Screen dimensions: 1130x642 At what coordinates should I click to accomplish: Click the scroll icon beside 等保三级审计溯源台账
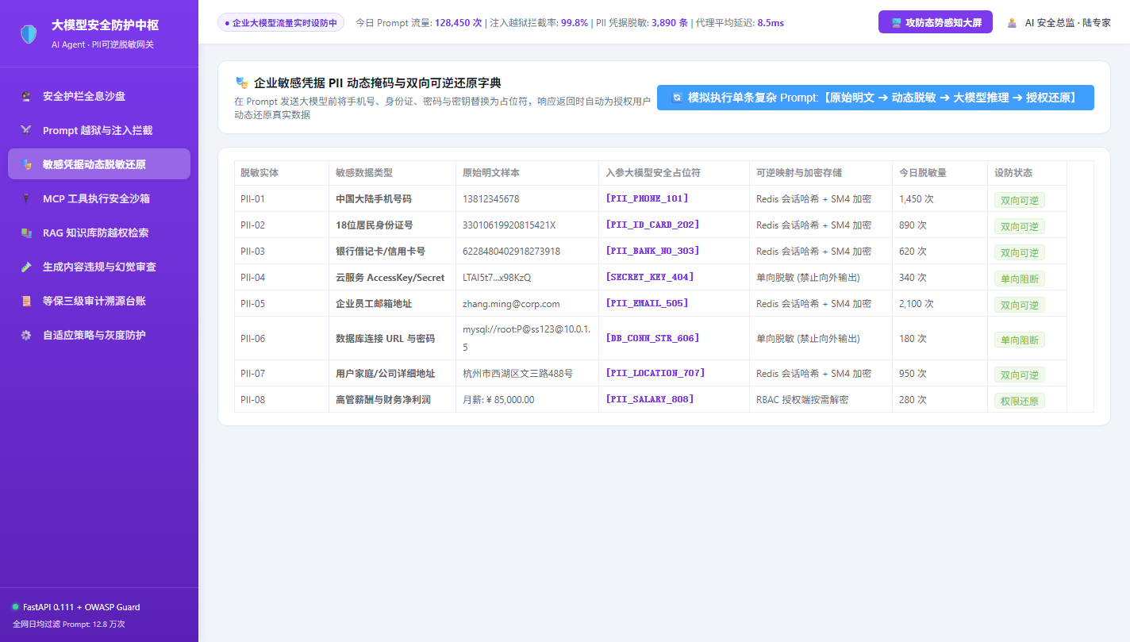pos(26,301)
